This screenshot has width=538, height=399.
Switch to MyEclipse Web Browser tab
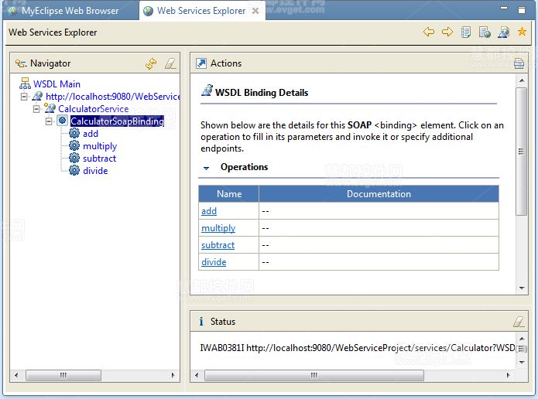pos(70,11)
